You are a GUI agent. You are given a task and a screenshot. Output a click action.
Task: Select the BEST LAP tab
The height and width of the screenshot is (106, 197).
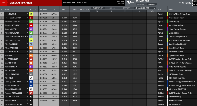[126, 8]
